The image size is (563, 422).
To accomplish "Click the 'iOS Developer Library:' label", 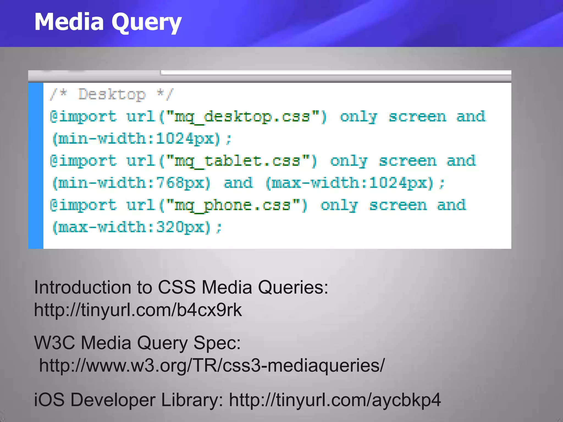I will 129,400.
